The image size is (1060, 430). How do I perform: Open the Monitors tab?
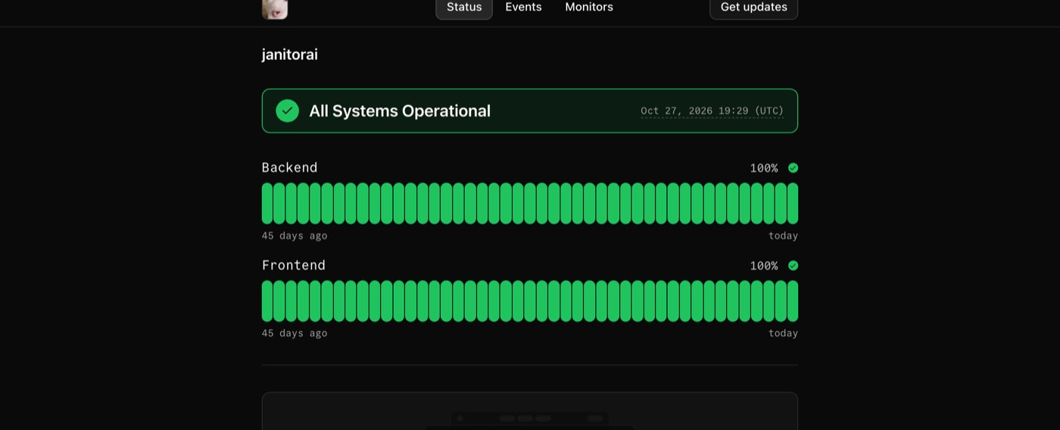(x=589, y=8)
